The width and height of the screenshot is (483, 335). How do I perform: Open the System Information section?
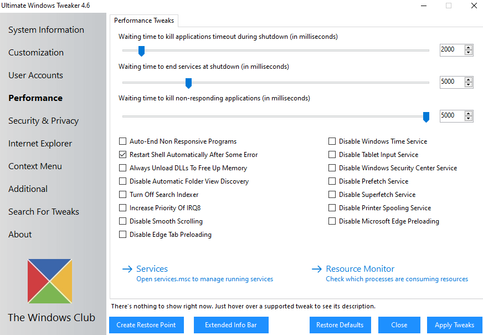tap(46, 30)
